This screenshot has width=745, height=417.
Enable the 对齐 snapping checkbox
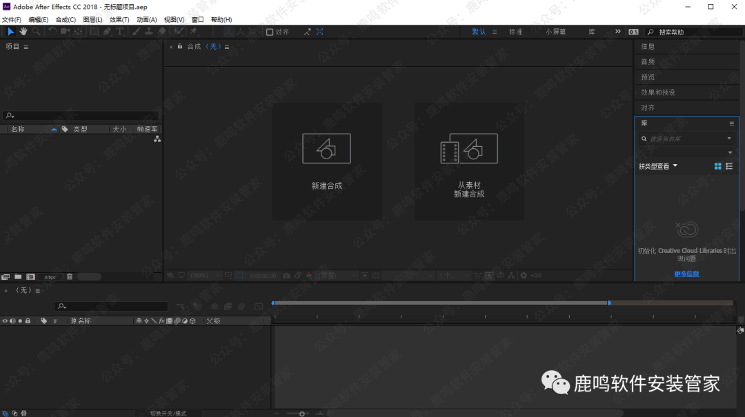[269, 31]
